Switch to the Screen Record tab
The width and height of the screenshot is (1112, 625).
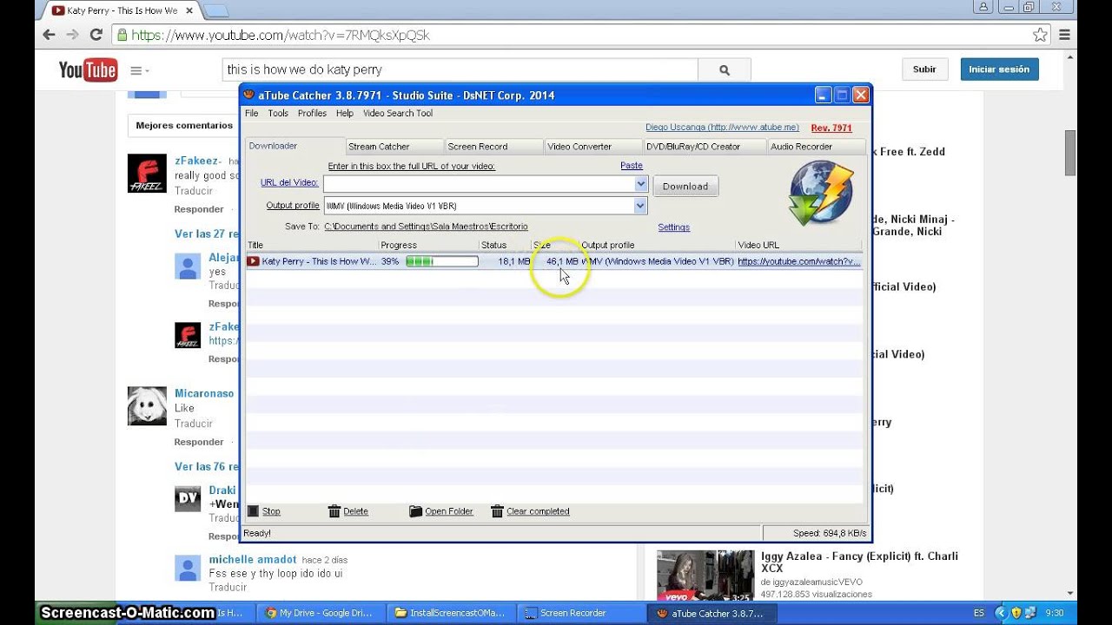[493, 147]
